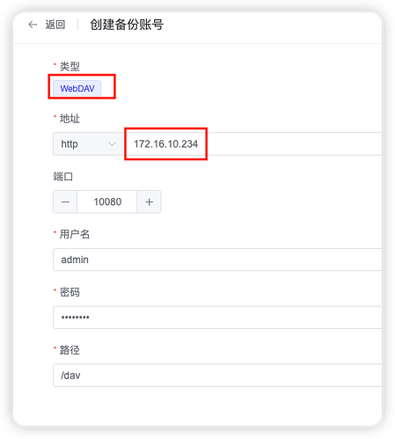
Task: Open the http protocol dropdown
Action: coord(88,143)
